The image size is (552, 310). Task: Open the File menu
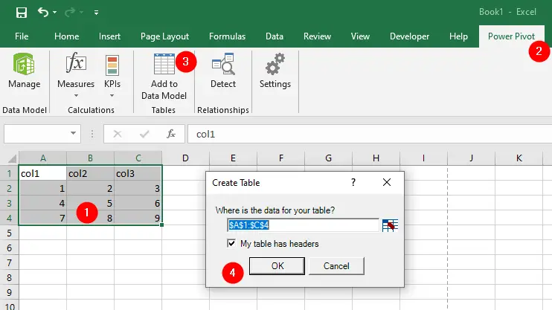point(22,36)
